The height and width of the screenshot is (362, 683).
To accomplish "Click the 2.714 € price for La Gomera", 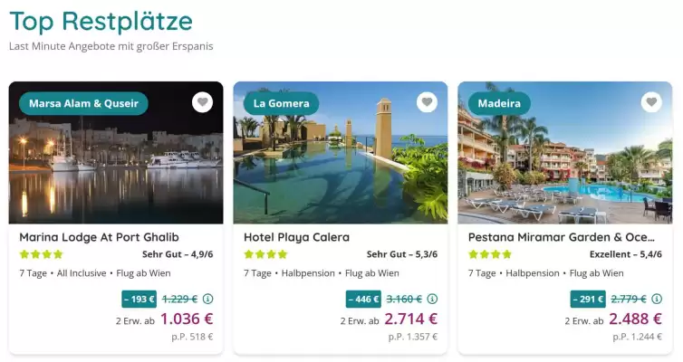I will coord(411,319).
